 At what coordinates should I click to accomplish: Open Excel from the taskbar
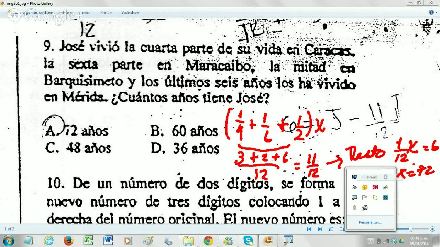(88, 241)
